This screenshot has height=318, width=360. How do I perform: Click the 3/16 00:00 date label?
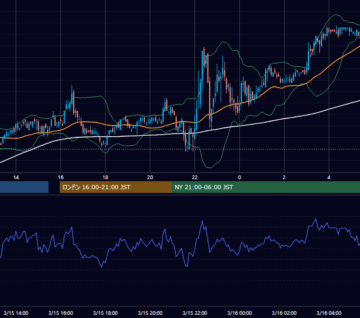[x=239, y=313]
